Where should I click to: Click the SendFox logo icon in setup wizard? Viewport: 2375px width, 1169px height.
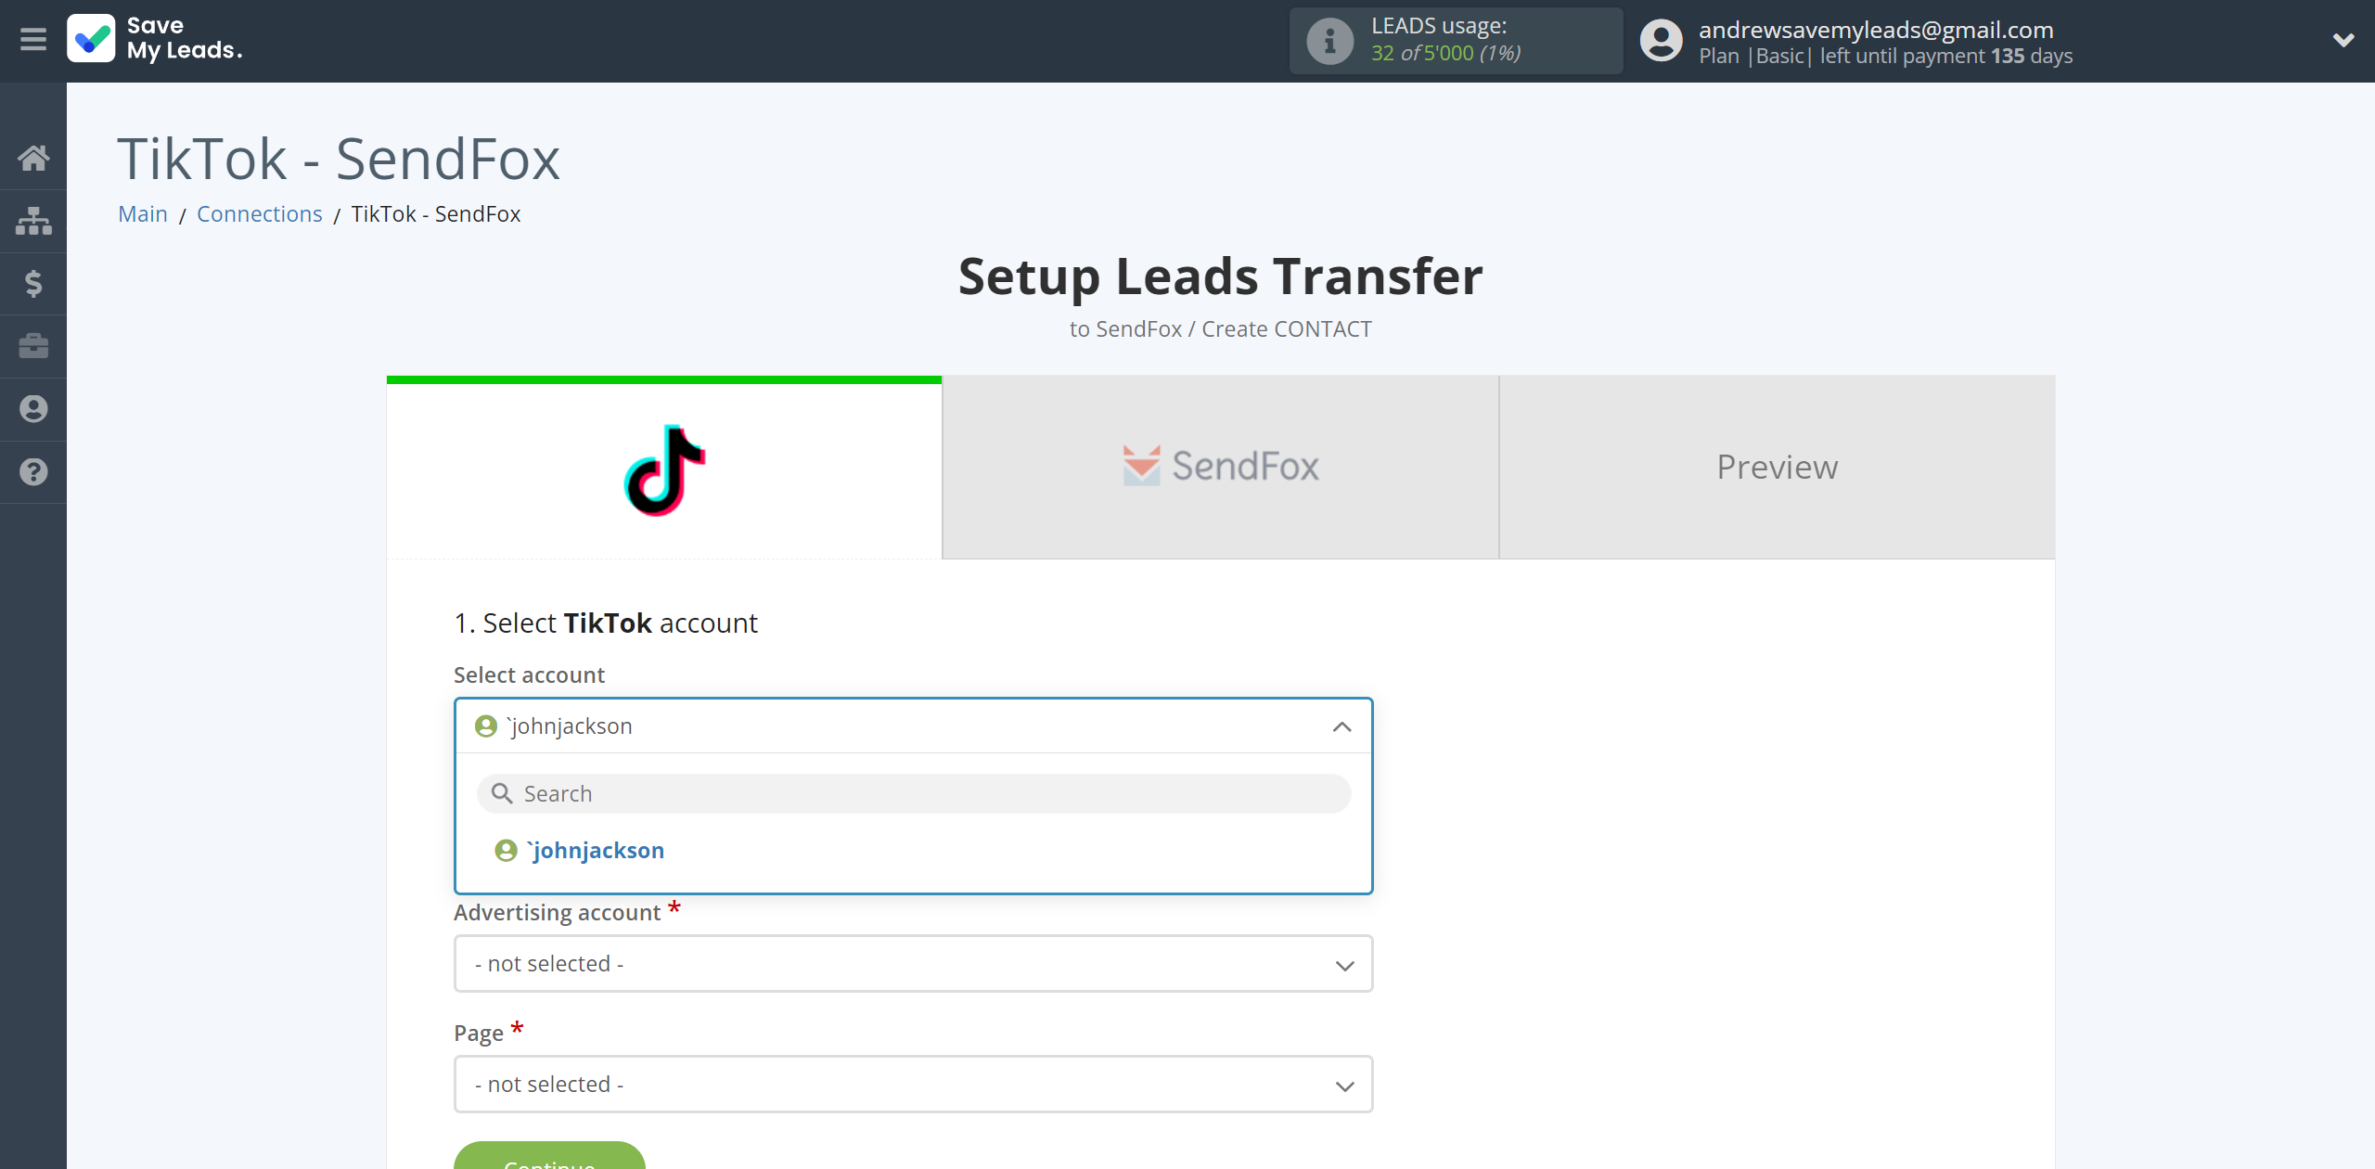click(1140, 467)
